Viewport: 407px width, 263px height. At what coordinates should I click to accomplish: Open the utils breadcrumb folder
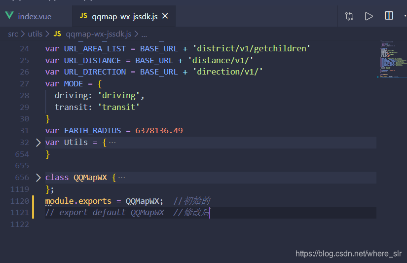point(35,34)
